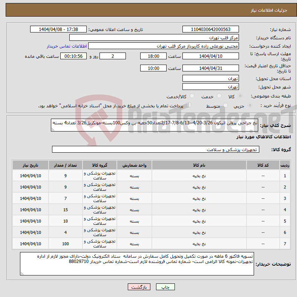
Task: Click the تاریخ نیاز column header
Action: pos(31,165)
